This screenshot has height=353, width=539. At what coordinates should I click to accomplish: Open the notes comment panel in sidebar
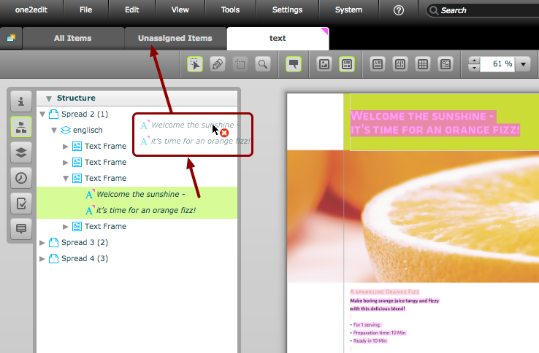(21, 228)
